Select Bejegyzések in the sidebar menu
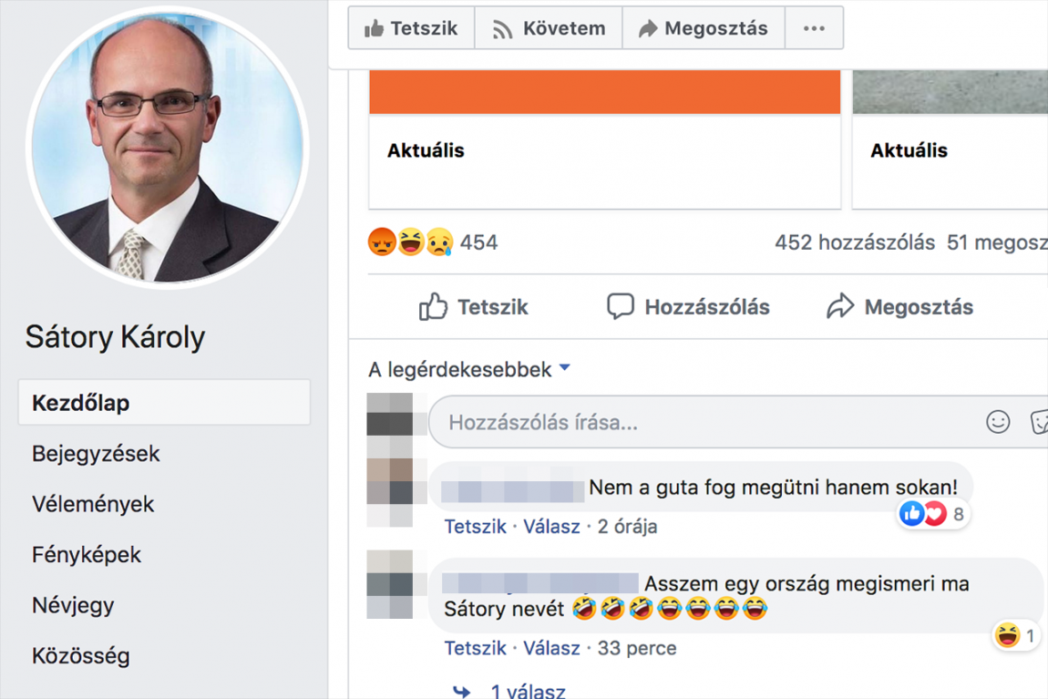 (x=97, y=454)
